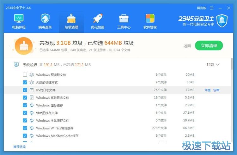Click 忽略 for IIS的日志文件
Viewport: 237px width, 155px height.
[x=216, y=90]
